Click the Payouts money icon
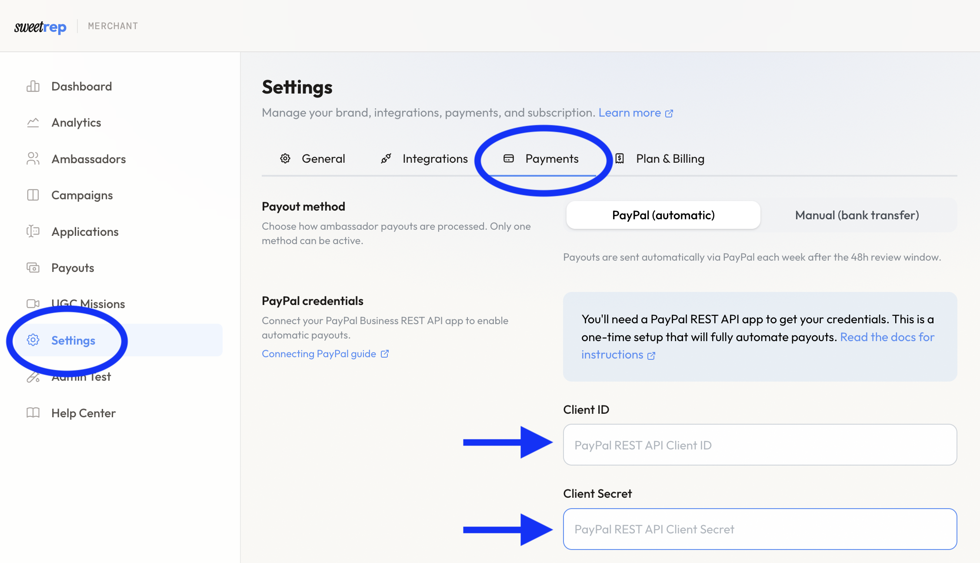 tap(33, 268)
